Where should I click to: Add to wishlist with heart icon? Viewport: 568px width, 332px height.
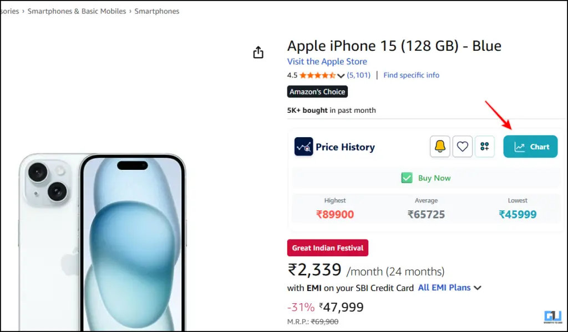463,147
